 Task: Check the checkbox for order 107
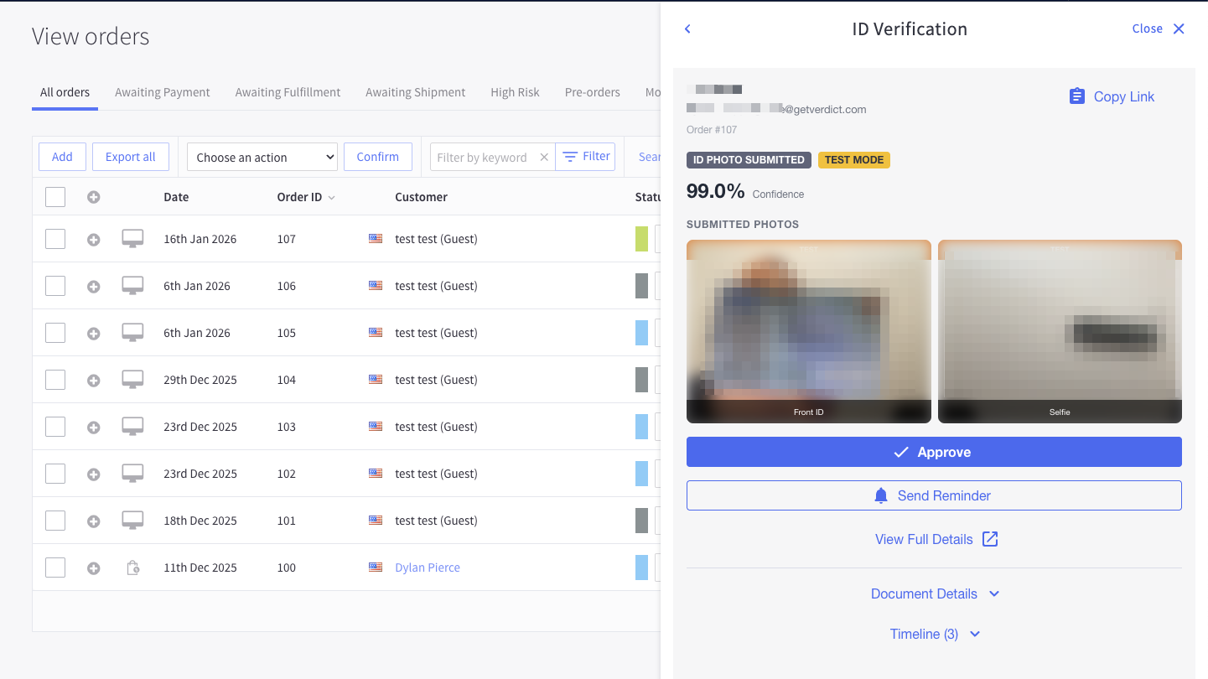pyautogui.click(x=54, y=238)
